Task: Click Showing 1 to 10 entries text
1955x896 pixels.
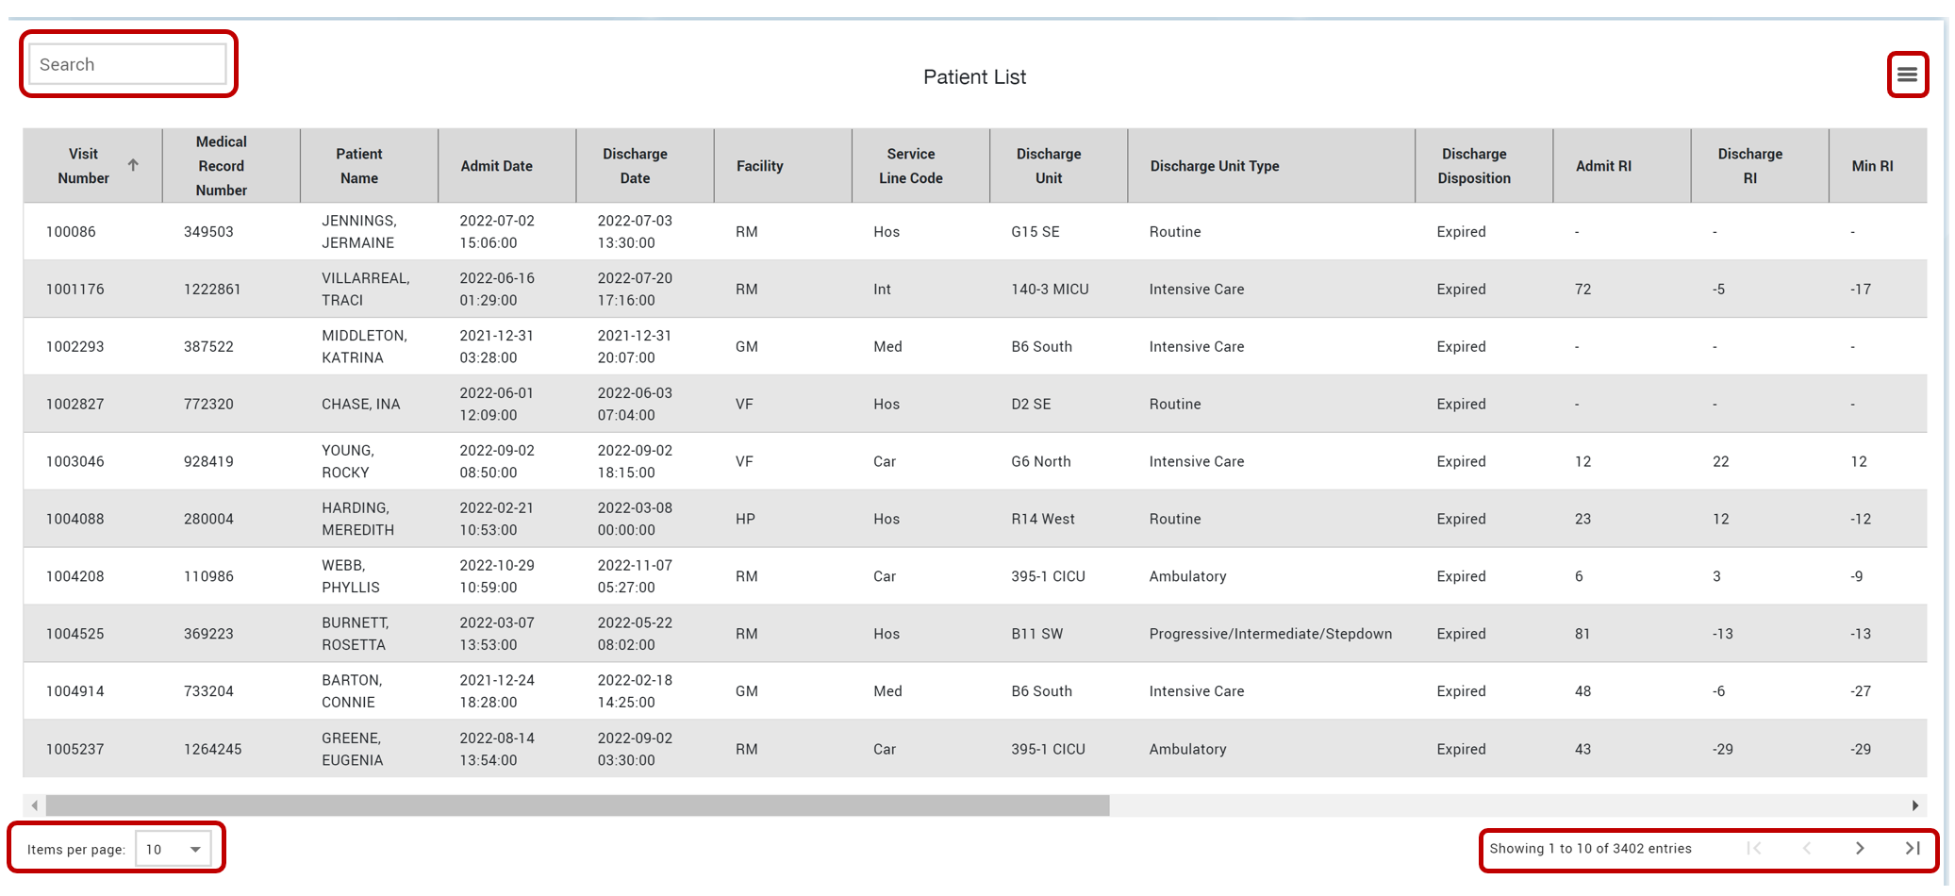Action: 1590,849
